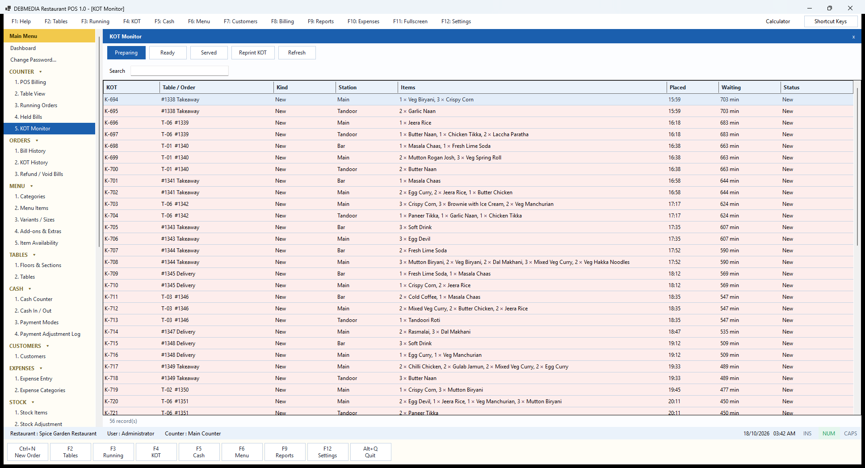Open POS Billing in sidebar
The height and width of the screenshot is (468, 865).
[49, 82]
